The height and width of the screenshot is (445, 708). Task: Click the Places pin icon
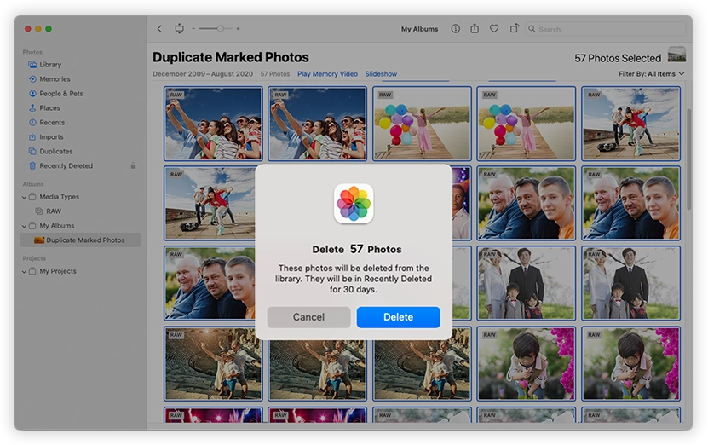[x=32, y=108]
